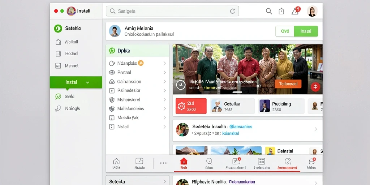Open the user profile avatar in header
This screenshot has width=370, height=185.
point(312,11)
